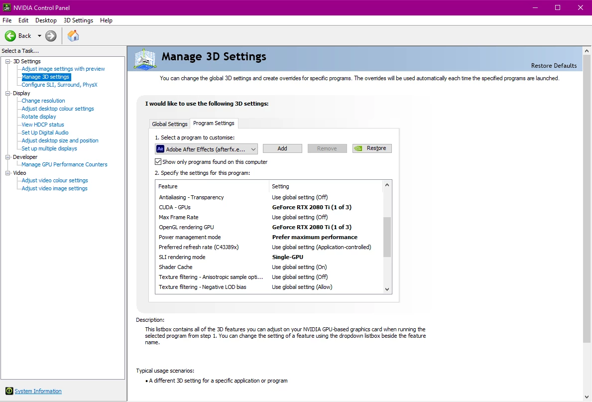Click the Forward arrow icon

[x=51, y=36]
